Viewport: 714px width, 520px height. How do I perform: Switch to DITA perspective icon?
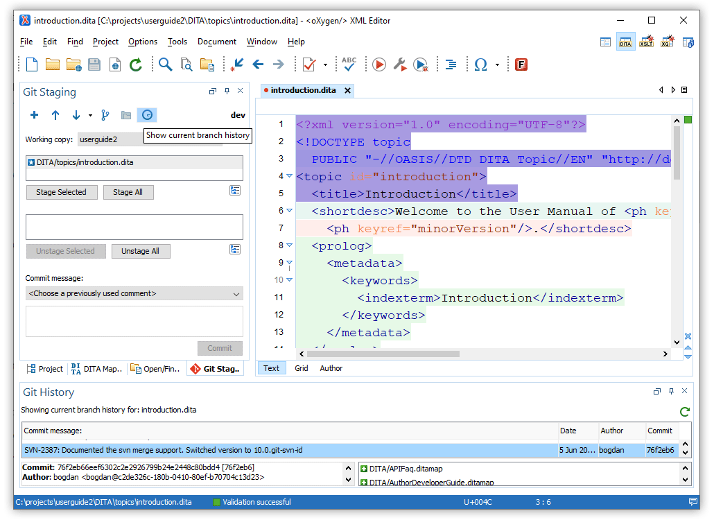coord(626,42)
